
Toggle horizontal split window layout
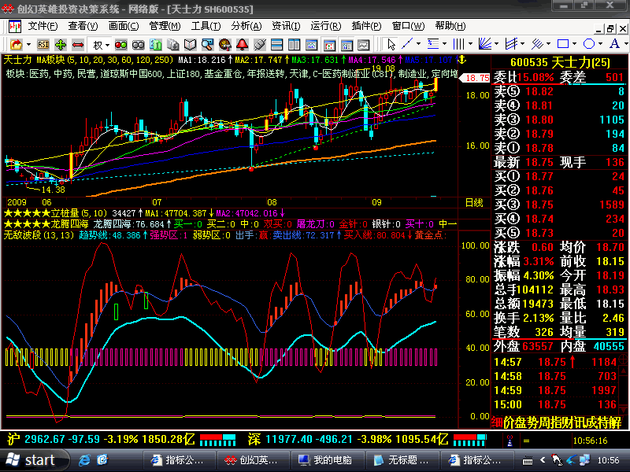[277, 44]
